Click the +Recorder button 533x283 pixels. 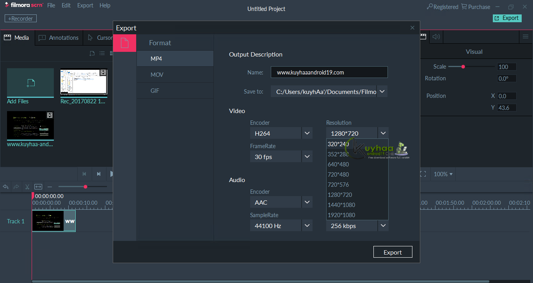click(21, 18)
